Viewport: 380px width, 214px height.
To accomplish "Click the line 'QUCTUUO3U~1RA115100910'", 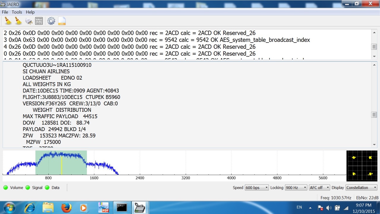I will [x=57, y=65].
